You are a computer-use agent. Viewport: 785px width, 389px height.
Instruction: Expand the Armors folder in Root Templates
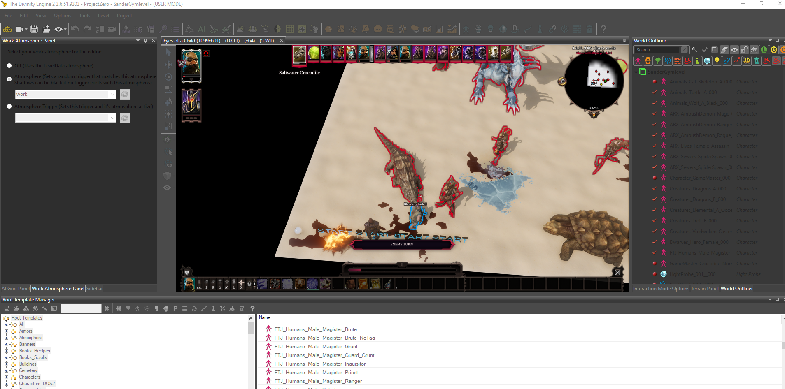(7, 331)
